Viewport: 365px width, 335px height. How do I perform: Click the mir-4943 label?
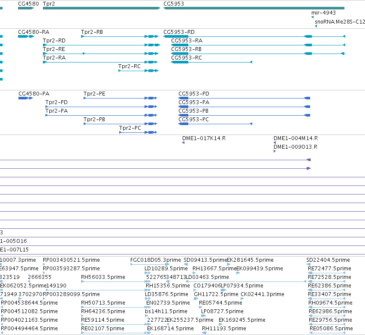point(323,13)
